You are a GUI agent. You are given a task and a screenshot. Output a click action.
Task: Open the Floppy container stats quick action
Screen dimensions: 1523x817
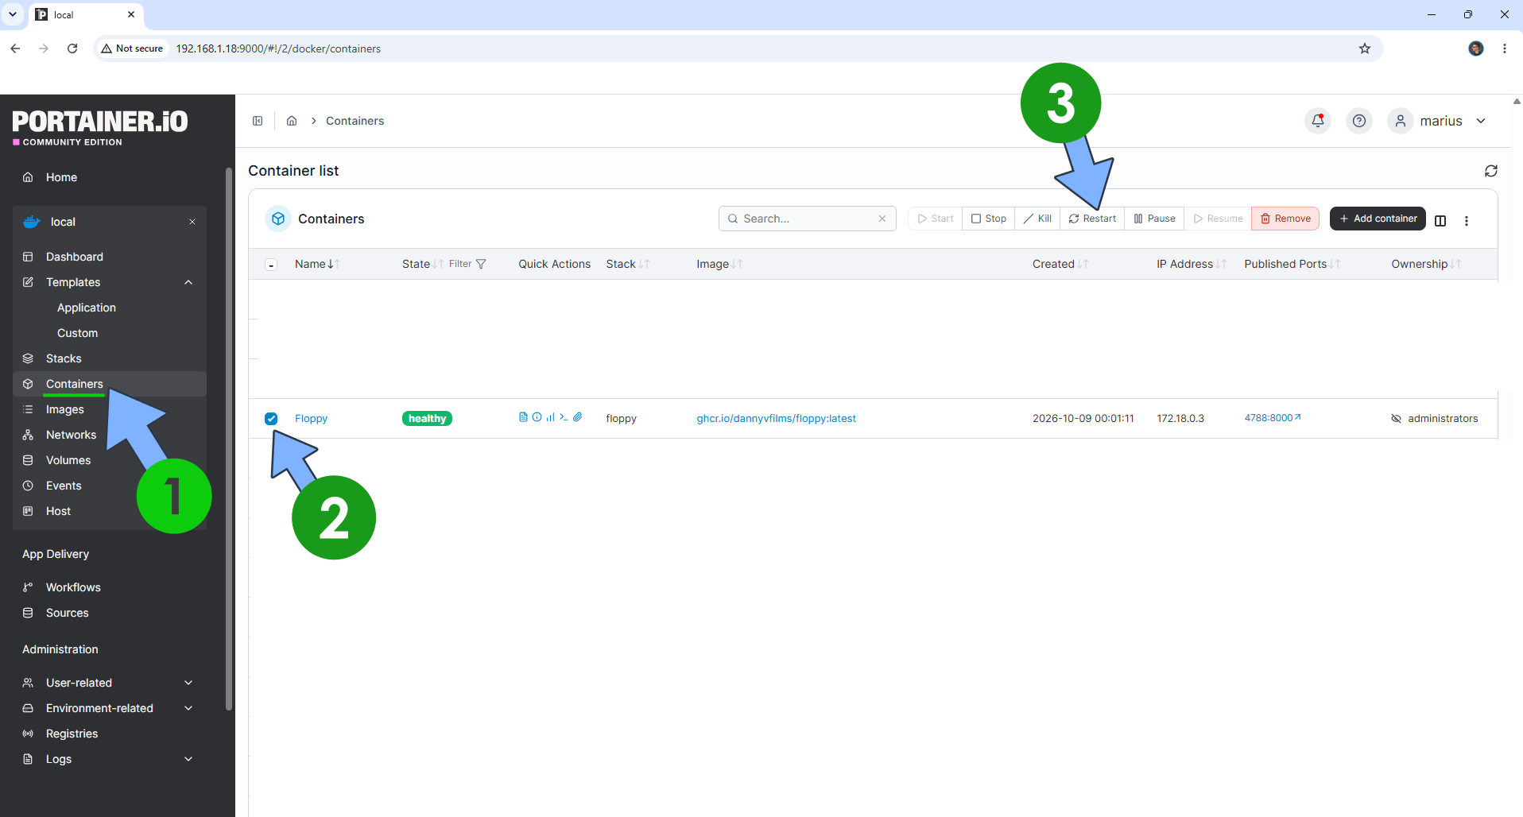tap(550, 417)
